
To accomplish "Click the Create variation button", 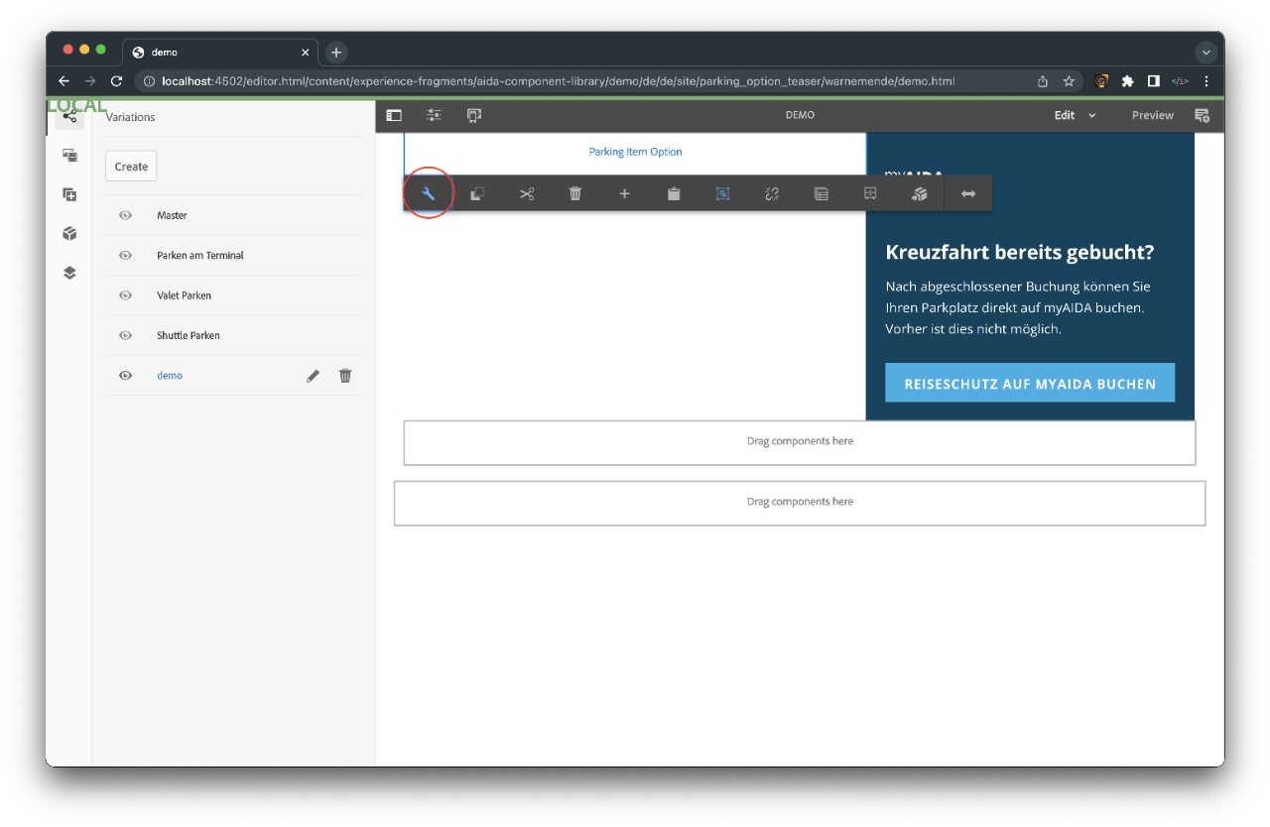I will [131, 167].
